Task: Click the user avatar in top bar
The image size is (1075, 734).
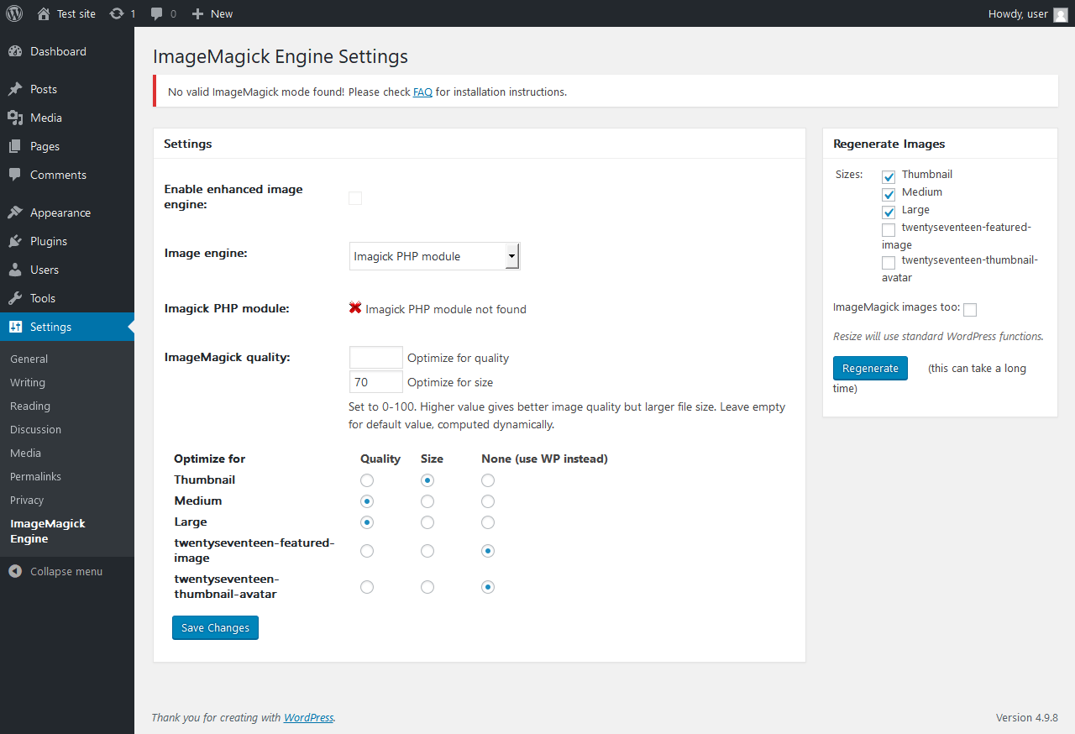Action: point(1060,14)
